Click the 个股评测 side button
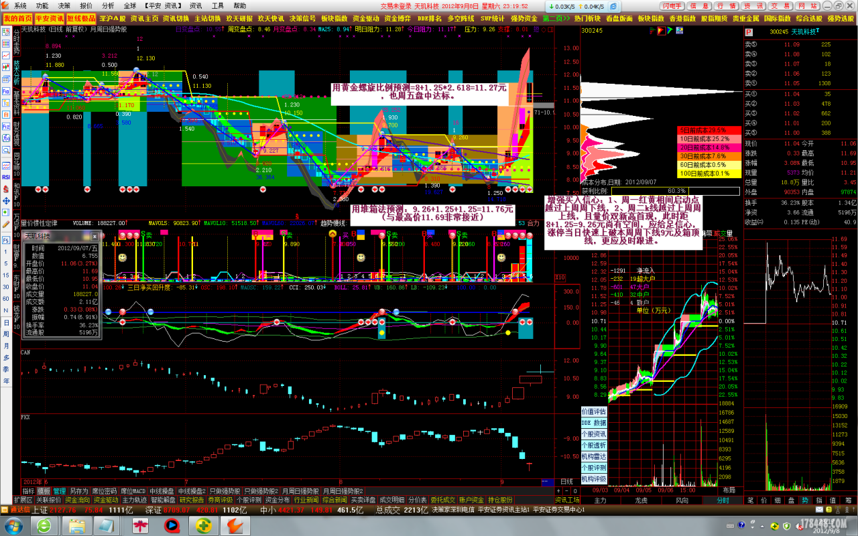Screen dimensions: 858x536 594,468
